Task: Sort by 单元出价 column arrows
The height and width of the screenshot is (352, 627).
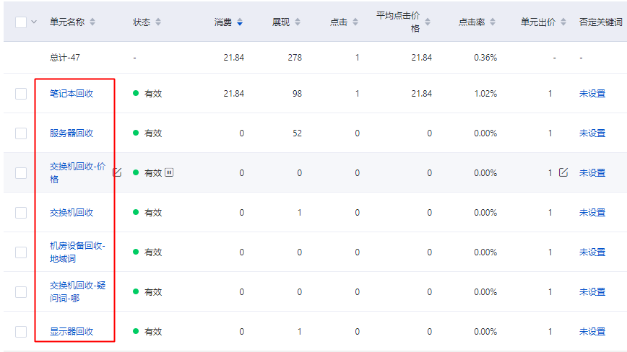Action: tap(563, 22)
